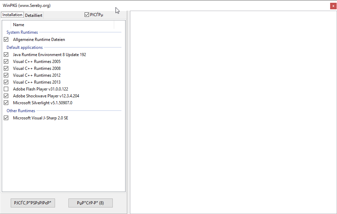Toggle Visual C++ Runtimes 2012 checkbox

tap(6, 75)
